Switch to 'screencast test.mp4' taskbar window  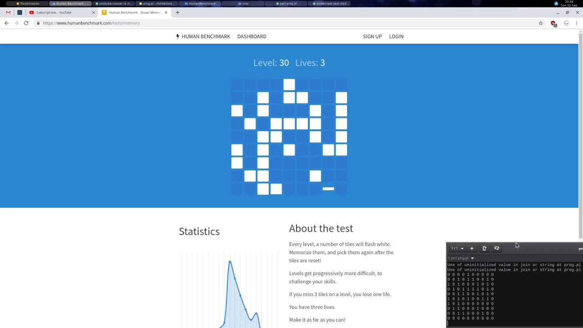(x=329, y=4)
